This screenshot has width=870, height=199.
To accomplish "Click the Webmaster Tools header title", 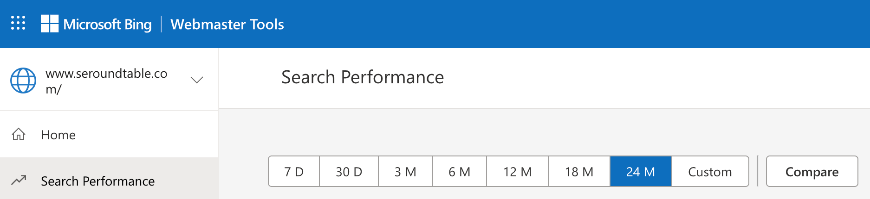I will [x=227, y=24].
